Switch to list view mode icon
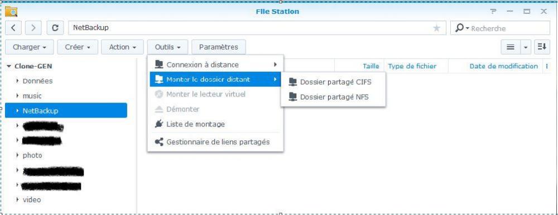This screenshot has width=558, height=215. (x=511, y=47)
